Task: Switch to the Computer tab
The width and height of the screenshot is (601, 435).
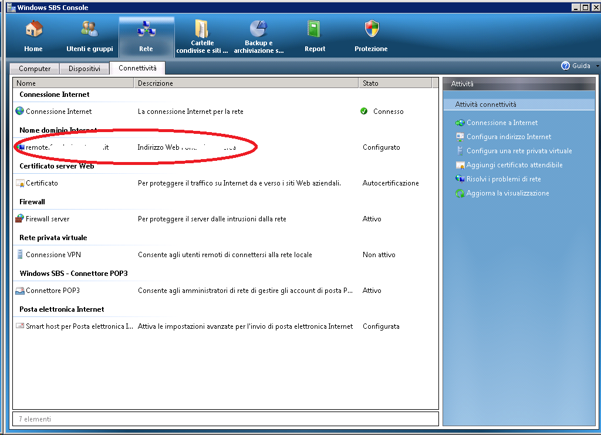Action: pos(35,69)
